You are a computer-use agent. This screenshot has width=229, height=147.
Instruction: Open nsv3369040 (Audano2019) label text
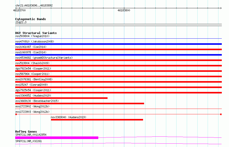(x=68, y=117)
